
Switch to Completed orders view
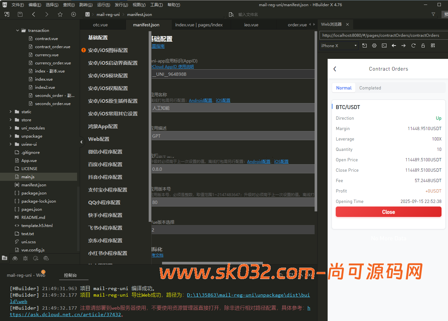pyautogui.click(x=370, y=87)
